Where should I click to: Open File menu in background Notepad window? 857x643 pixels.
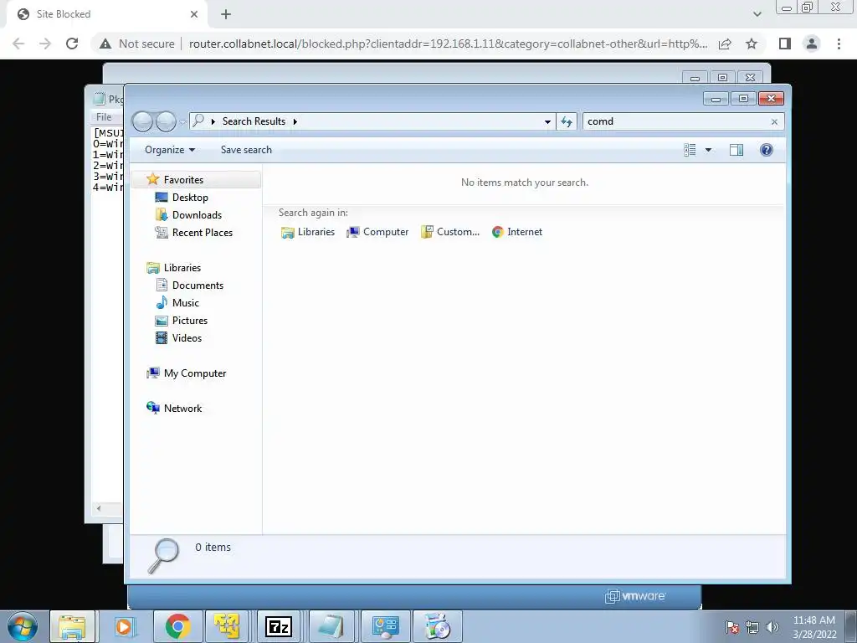pyautogui.click(x=104, y=117)
